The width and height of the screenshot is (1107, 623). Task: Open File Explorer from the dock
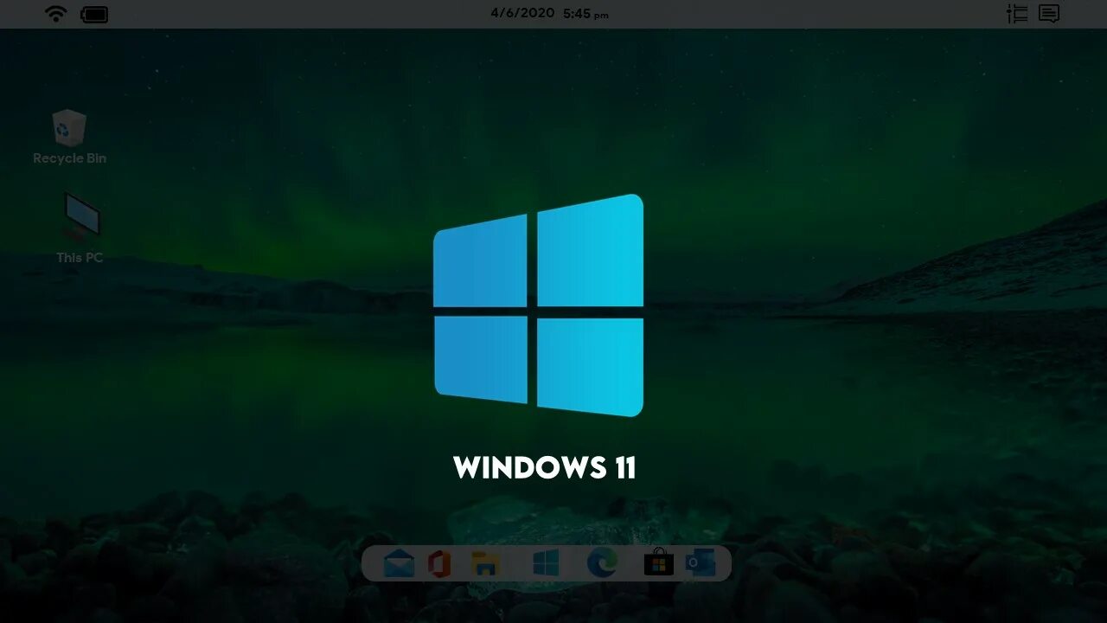click(x=486, y=564)
